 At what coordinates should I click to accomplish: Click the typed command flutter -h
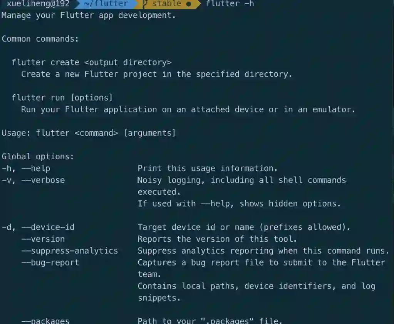tap(230, 3)
